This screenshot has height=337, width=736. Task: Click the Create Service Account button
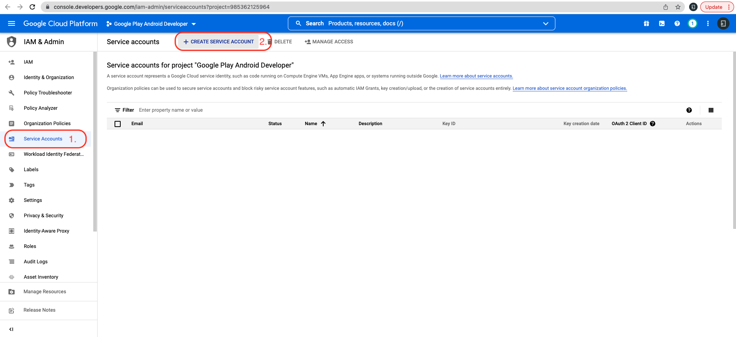tap(218, 41)
